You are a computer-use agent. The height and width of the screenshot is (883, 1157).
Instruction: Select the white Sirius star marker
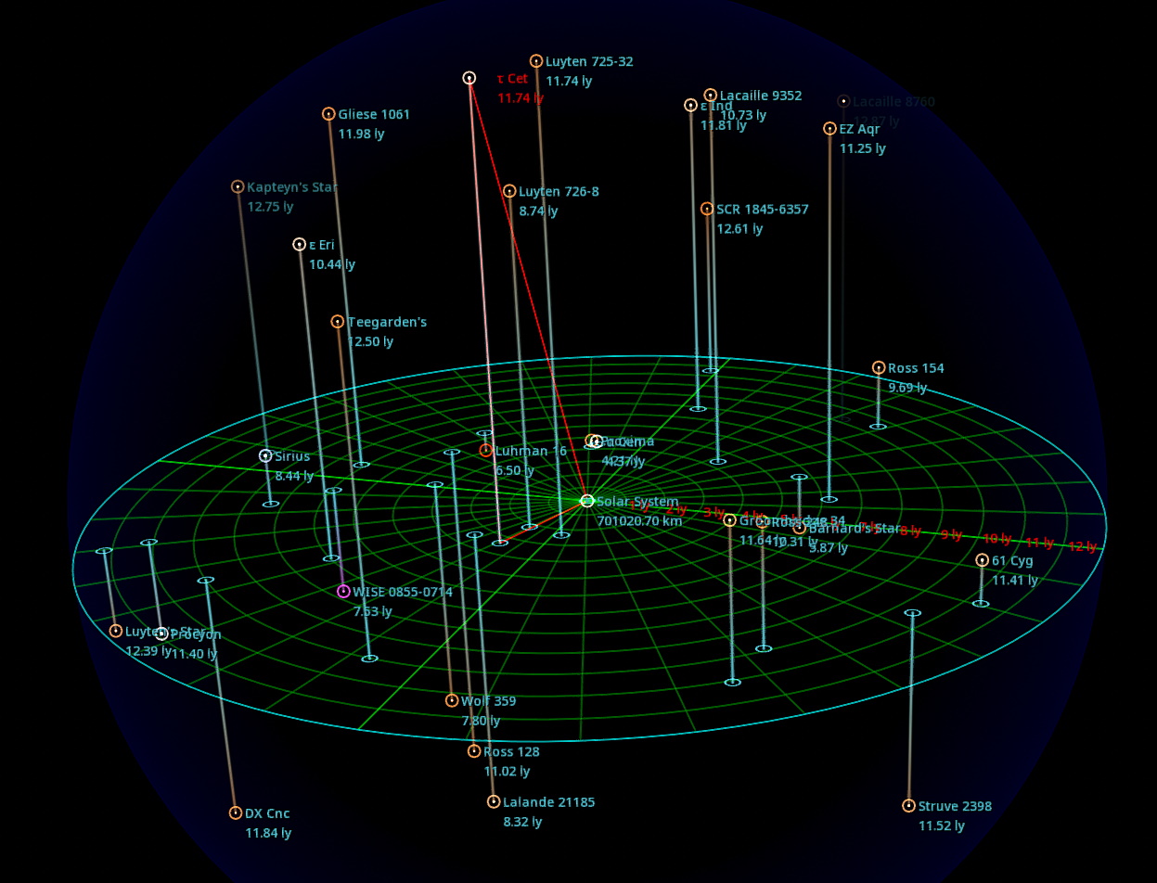(265, 456)
